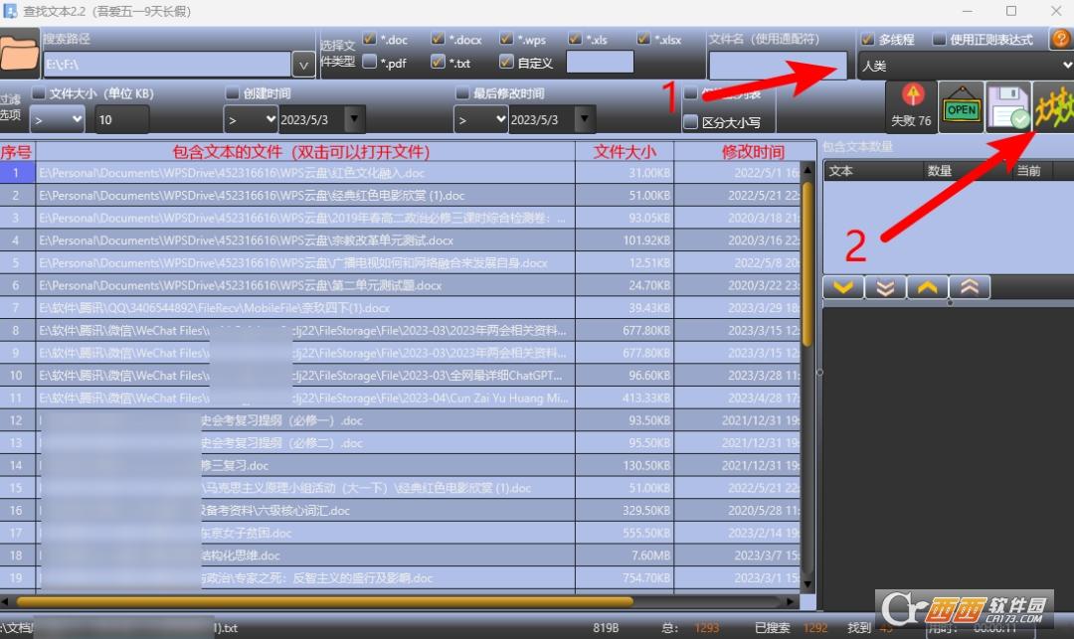
Task: Enable the *.pdf file type checkbox
Action: 370,62
